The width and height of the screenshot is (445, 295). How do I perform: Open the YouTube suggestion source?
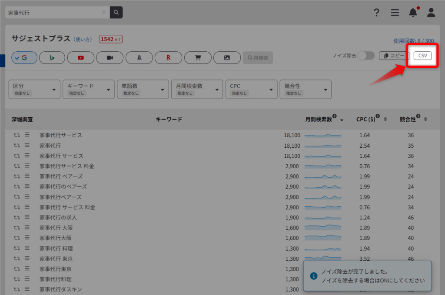click(x=81, y=57)
